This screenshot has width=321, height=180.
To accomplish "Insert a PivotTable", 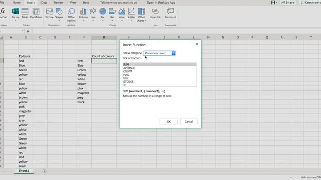I will point(36,13).
